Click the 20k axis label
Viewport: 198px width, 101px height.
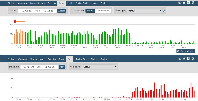(11, 34)
